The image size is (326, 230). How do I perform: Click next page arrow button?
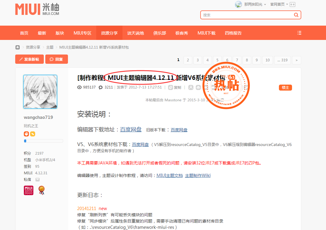pyautogui.click(x=297, y=60)
